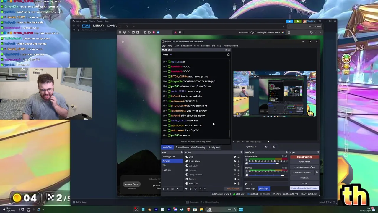Toggle lock on BotRix Alerts source
The image size is (378, 213).
pos(239,161)
